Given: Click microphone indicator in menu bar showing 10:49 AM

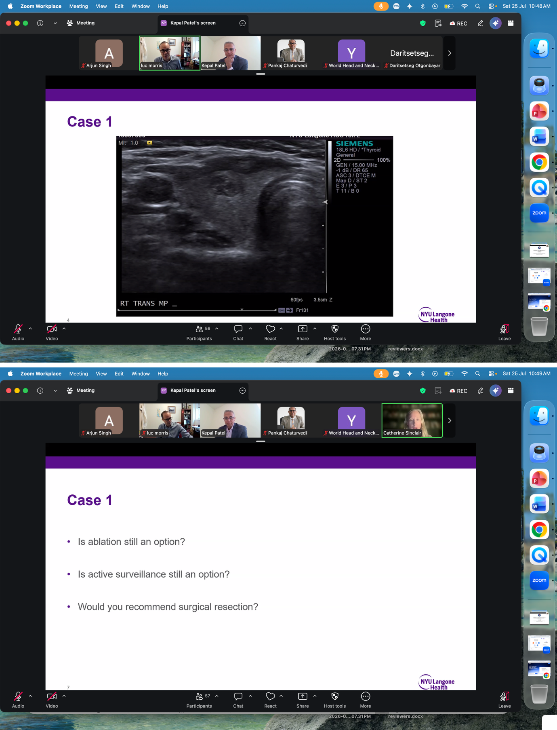Looking at the screenshot, I should [381, 373].
